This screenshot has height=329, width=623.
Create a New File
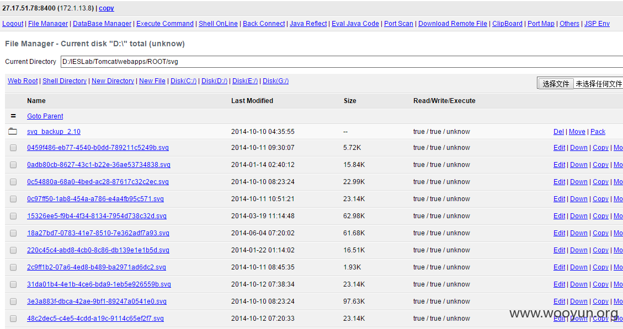click(152, 80)
